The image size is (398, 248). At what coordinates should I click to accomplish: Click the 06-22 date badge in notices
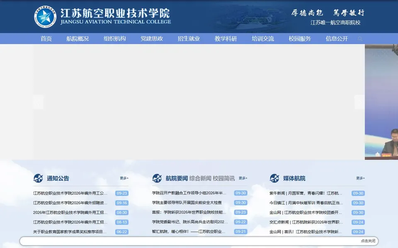(x=122, y=232)
